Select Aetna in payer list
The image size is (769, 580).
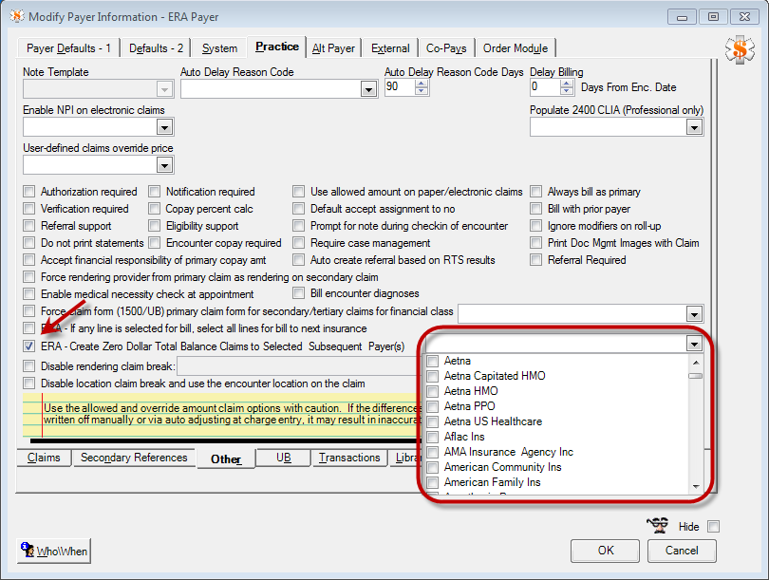(433, 361)
